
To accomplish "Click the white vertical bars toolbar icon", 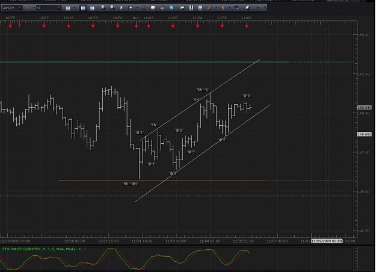I will (191, 7).
